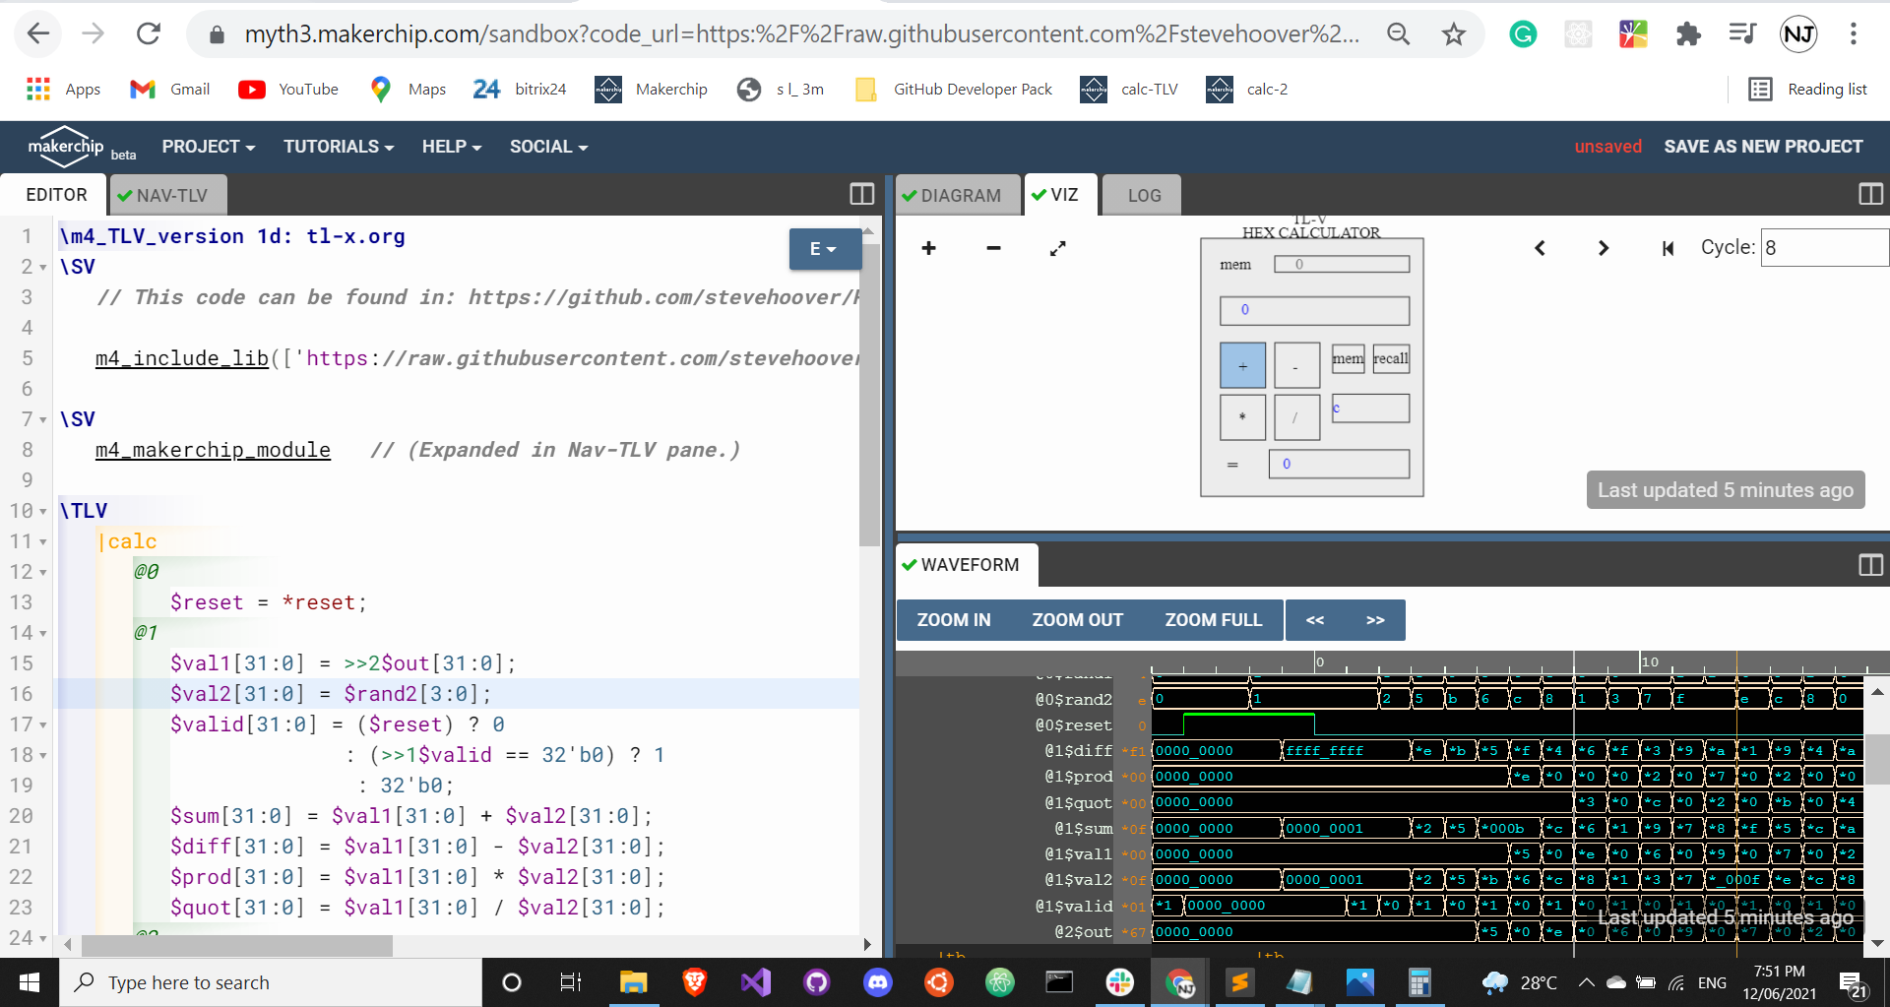Open bitrix24 bookmark

point(520,89)
